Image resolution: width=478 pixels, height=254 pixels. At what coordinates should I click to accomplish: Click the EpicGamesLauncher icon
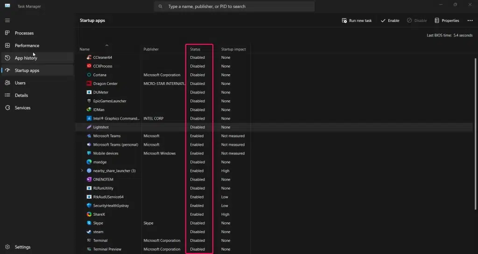pyautogui.click(x=89, y=101)
